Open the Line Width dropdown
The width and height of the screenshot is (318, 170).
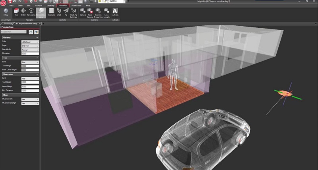pyautogui.click(x=30, y=49)
